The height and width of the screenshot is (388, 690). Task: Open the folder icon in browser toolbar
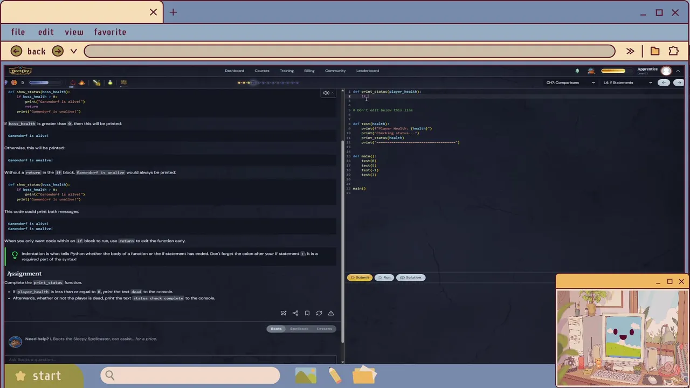[655, 51]
